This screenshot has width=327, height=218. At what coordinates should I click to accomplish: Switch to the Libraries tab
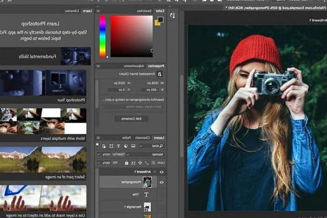(71, 11)
